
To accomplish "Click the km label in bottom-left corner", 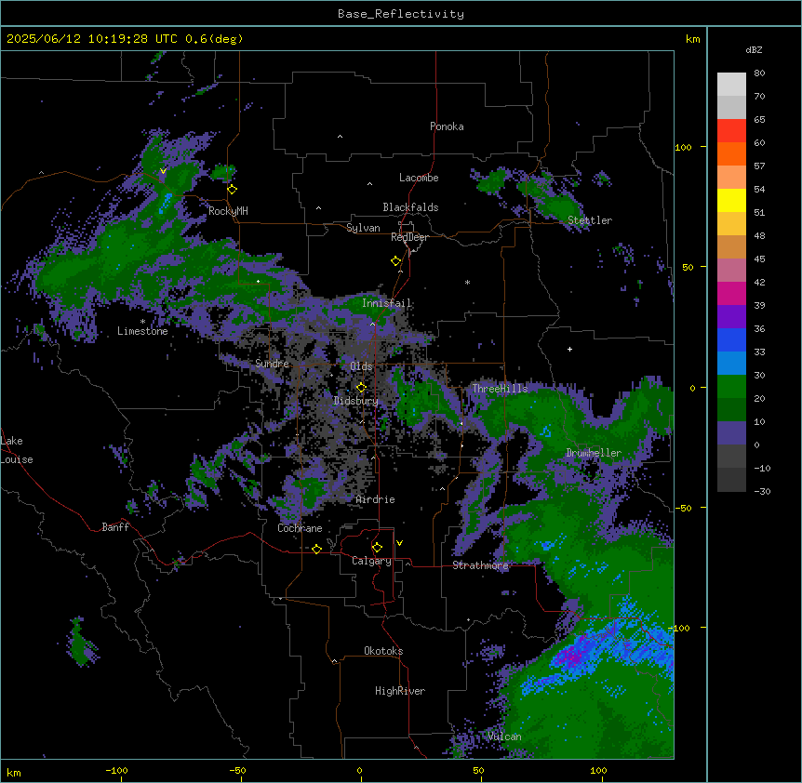I will 14,772.
